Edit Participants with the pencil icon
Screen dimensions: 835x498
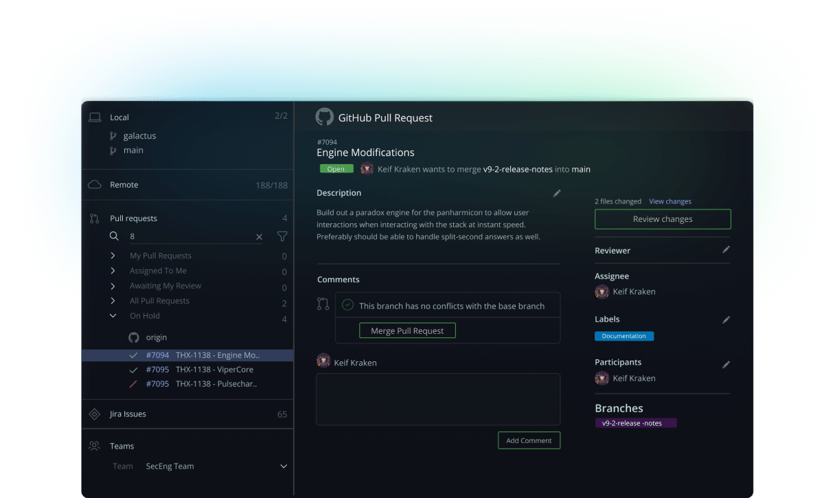[727, 364]
